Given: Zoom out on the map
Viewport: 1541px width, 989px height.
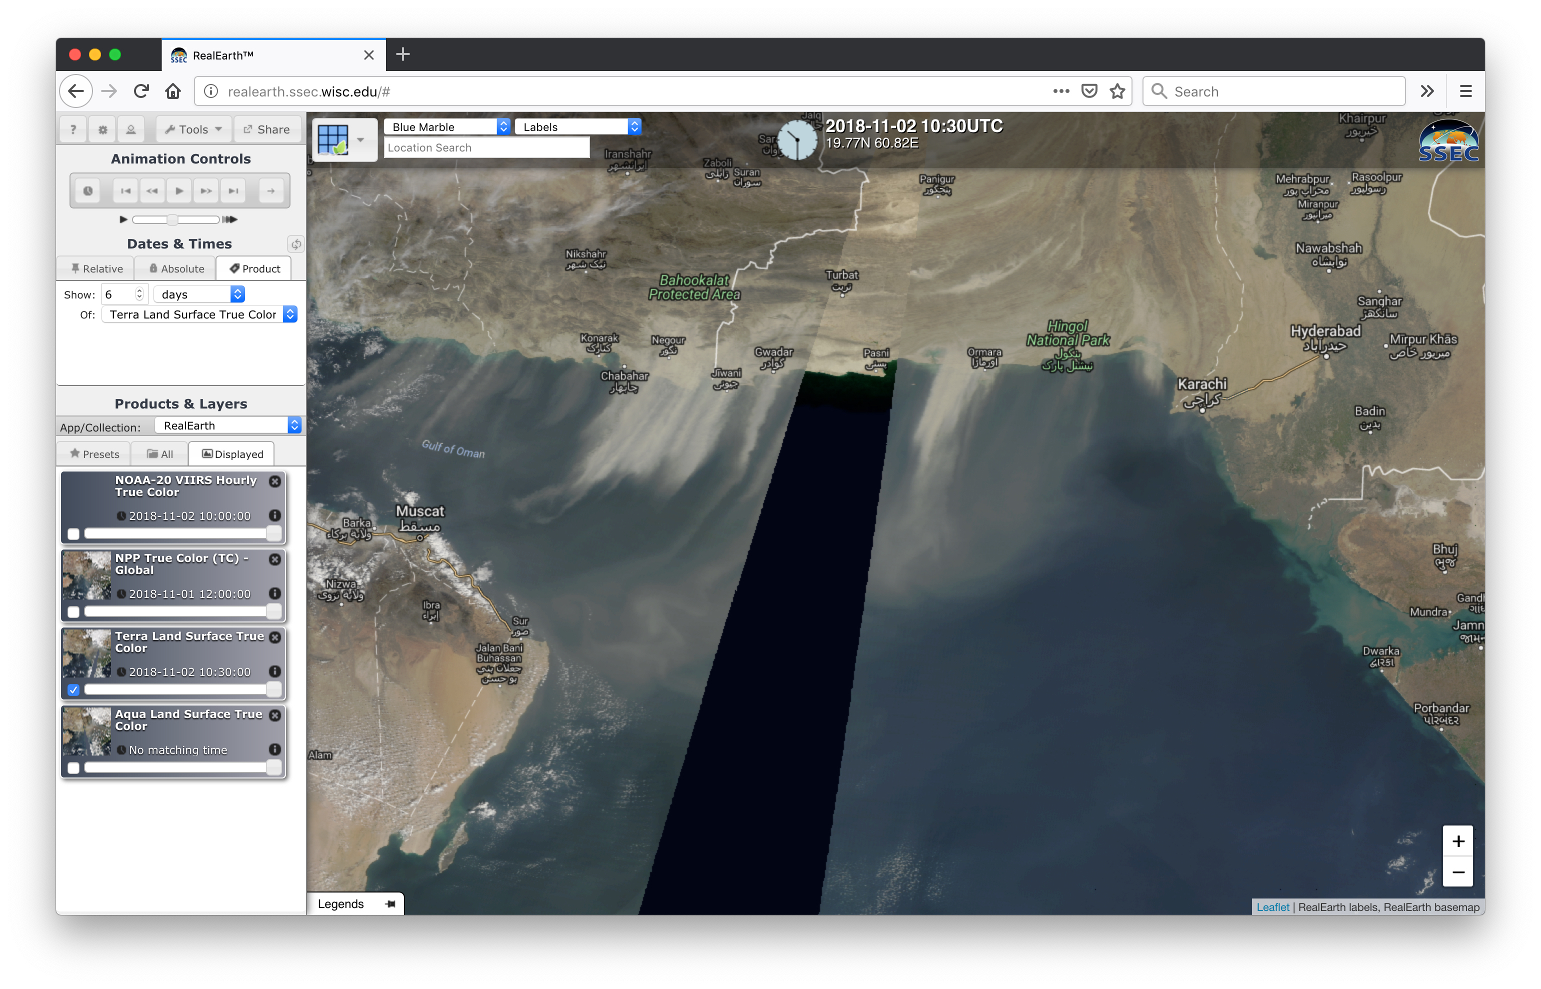Looking at the screenshot, I should pos(1457,872).
